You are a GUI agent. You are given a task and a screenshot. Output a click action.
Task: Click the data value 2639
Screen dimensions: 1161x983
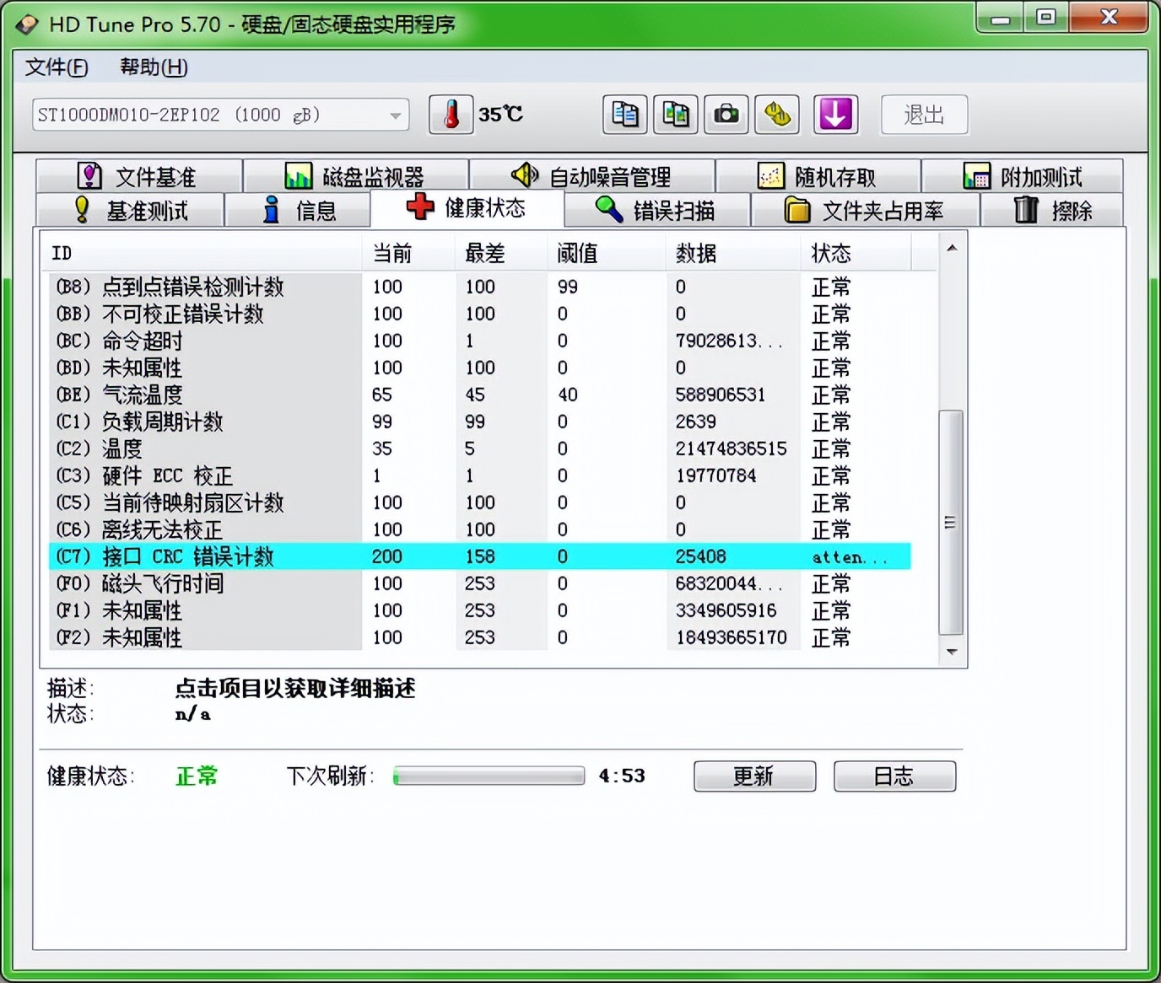[x=695, y=422]
